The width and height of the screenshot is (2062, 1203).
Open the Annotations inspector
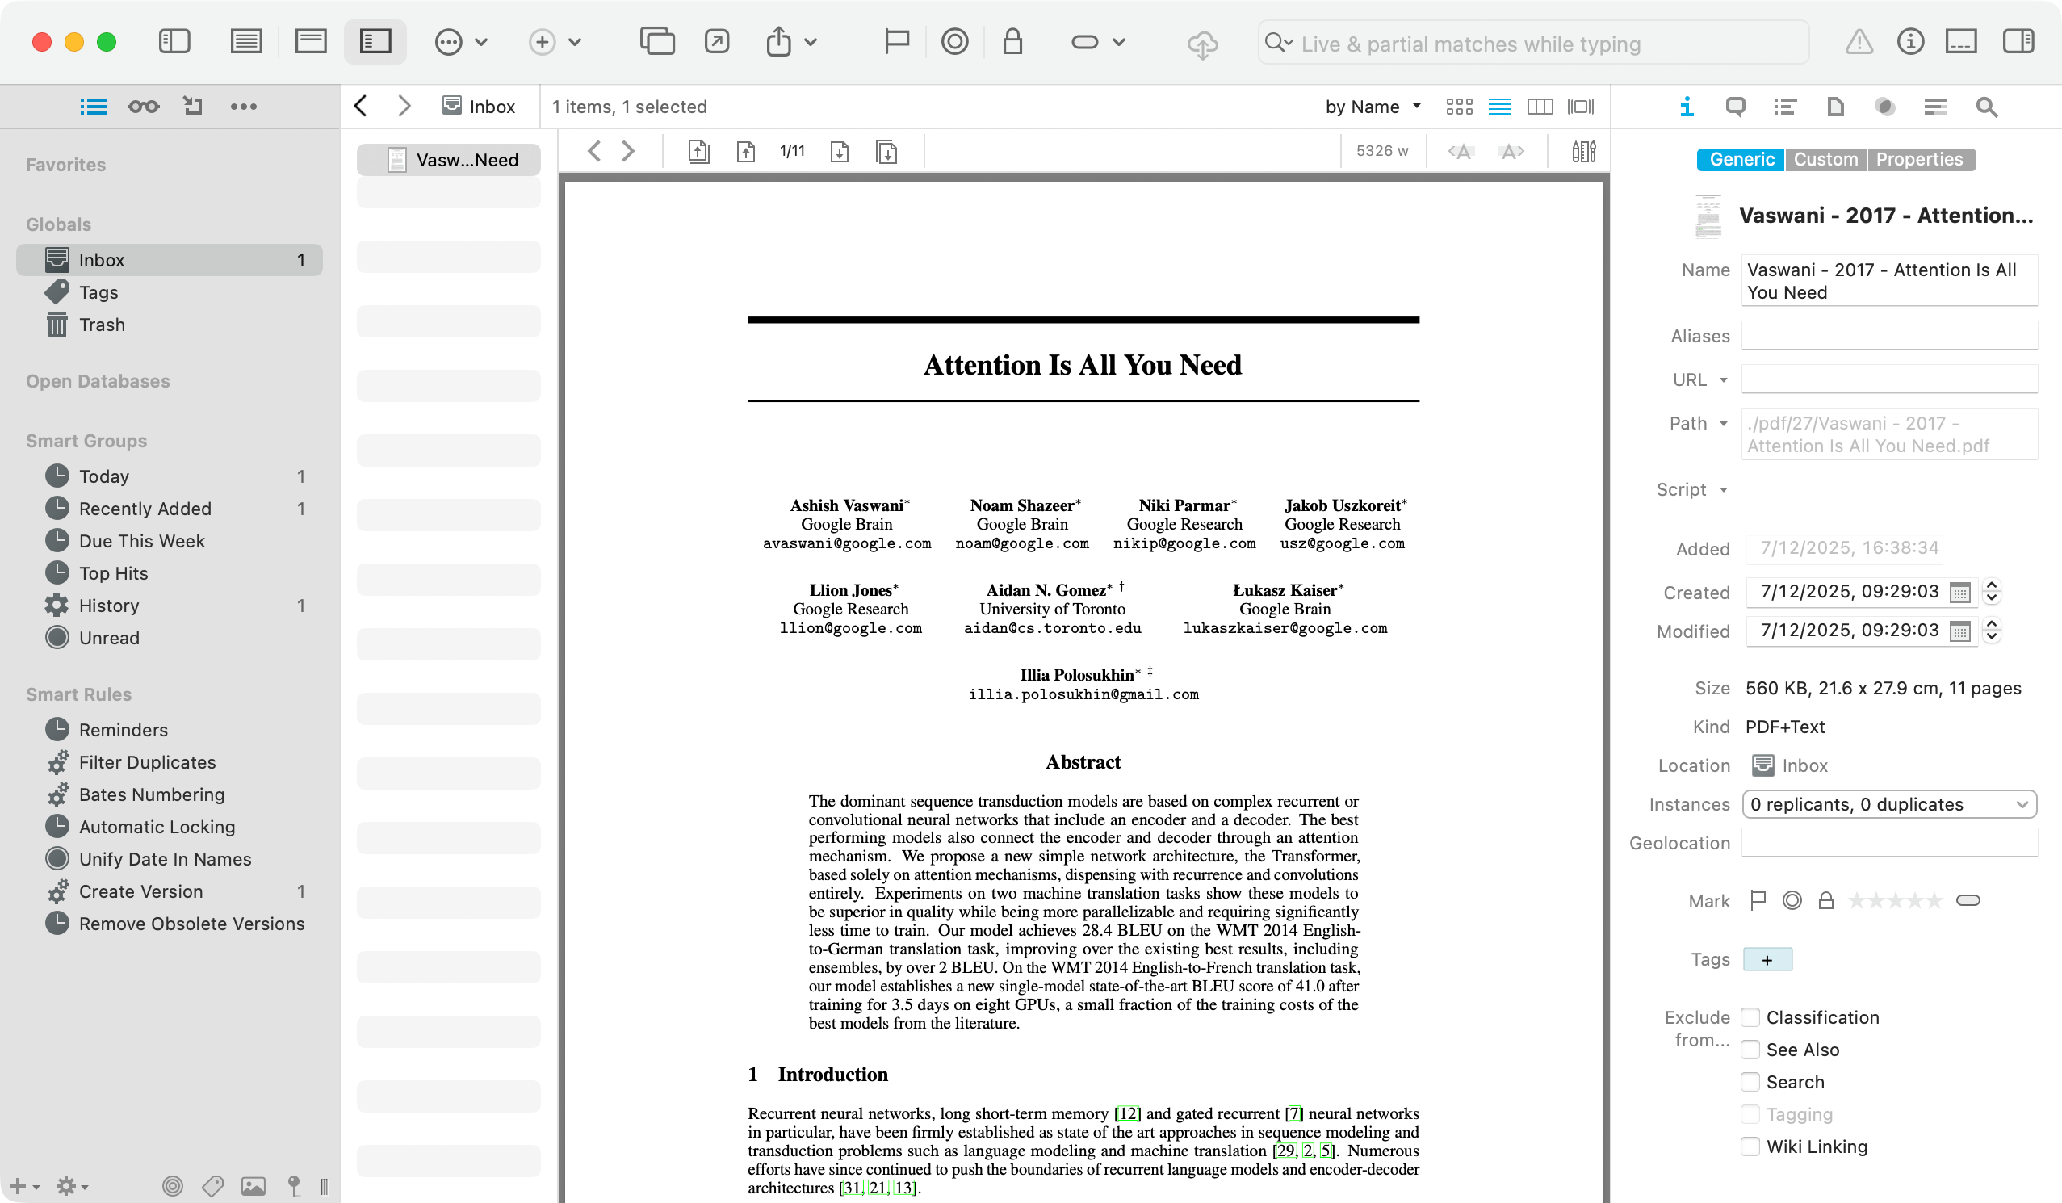coord(1737,107)
